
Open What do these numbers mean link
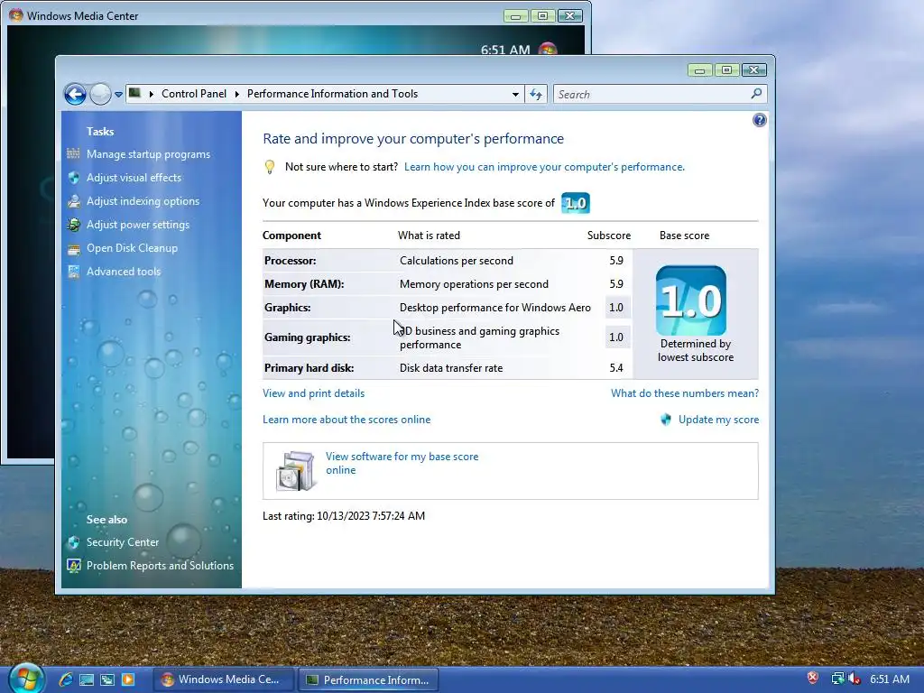[685, 393]
